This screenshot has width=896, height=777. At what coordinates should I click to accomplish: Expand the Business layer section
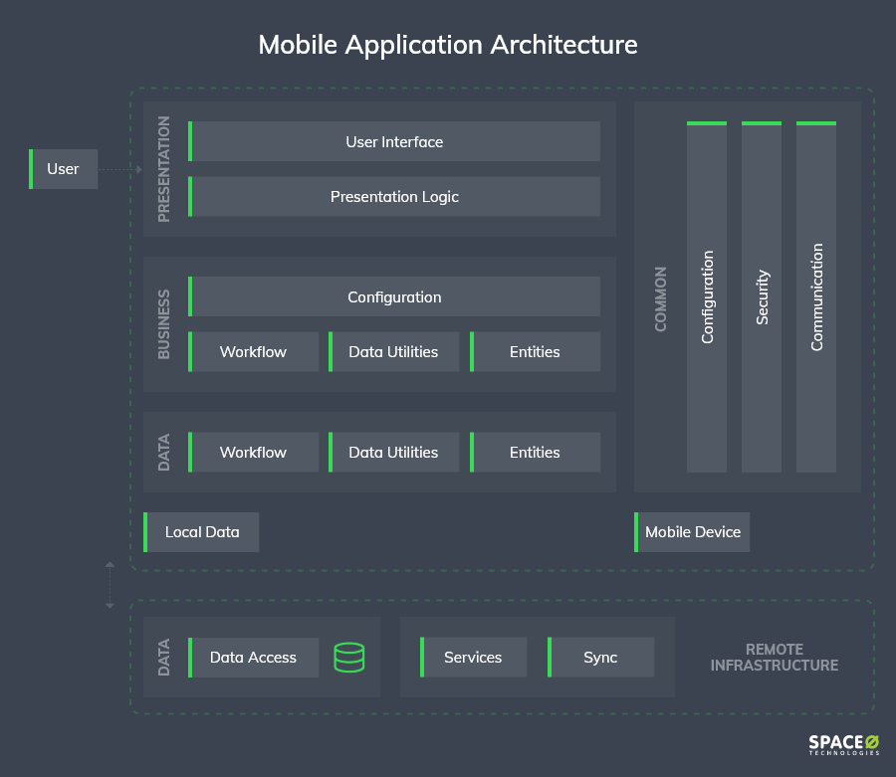(162, 323)
